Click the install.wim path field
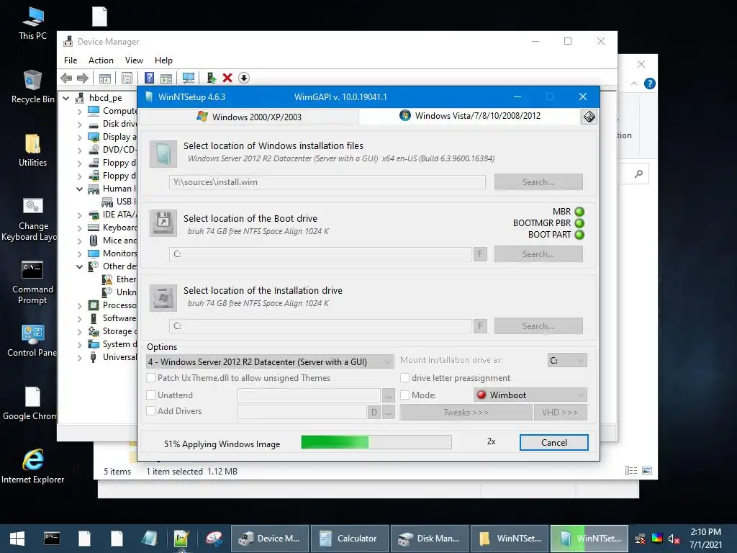Viewport: 737px width, 553px height. click(327, 182)
